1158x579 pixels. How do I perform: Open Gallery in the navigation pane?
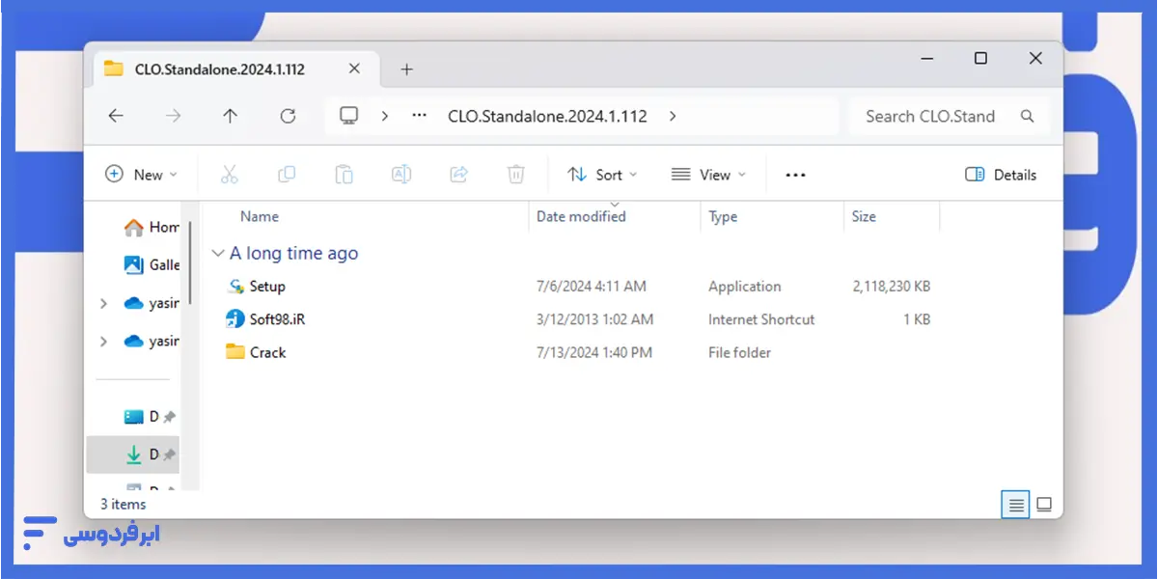click(152, 264)
